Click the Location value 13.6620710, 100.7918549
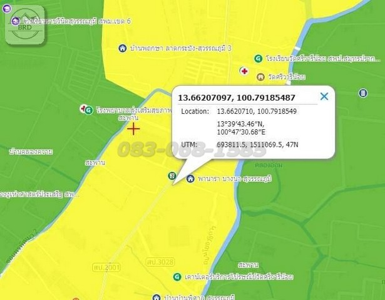385x300 pixels. [x=257, y=111]
